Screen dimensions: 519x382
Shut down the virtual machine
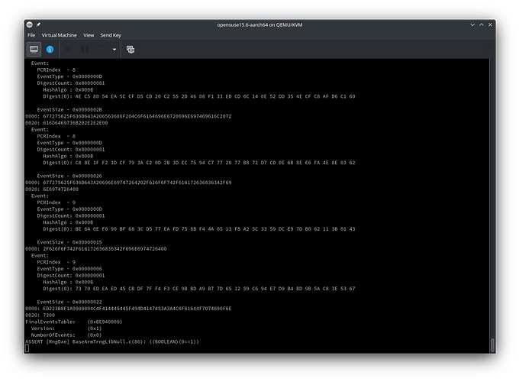click(x=102, y=50)
